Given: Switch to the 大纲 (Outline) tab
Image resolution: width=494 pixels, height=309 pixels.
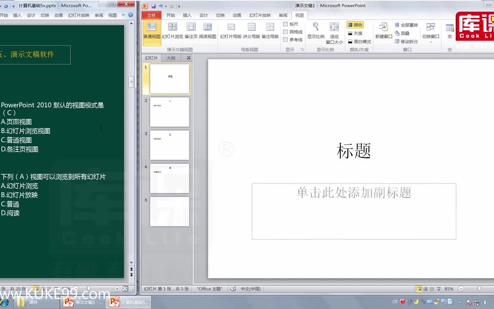Looking at the screenshot, I should click(170, 58).
